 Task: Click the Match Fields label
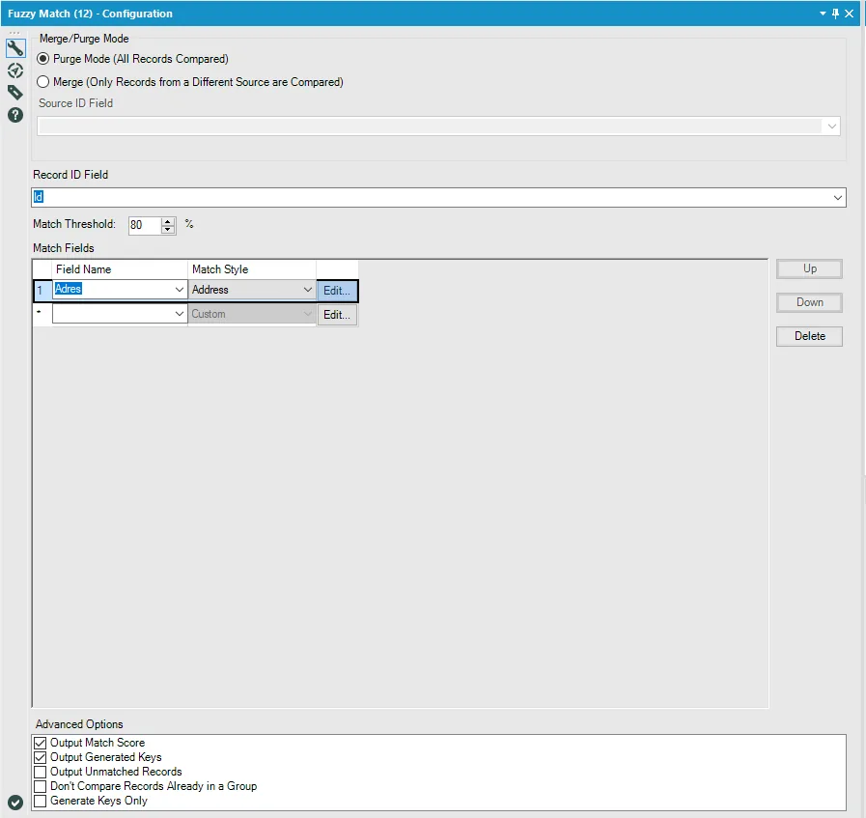tap(64, 248)
